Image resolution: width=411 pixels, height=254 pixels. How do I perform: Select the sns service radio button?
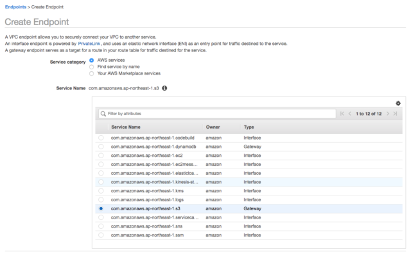tap(101, 226)
